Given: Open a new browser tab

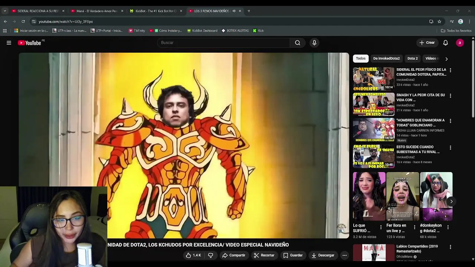Looking at the screenshot, I should tap(249, 11).
